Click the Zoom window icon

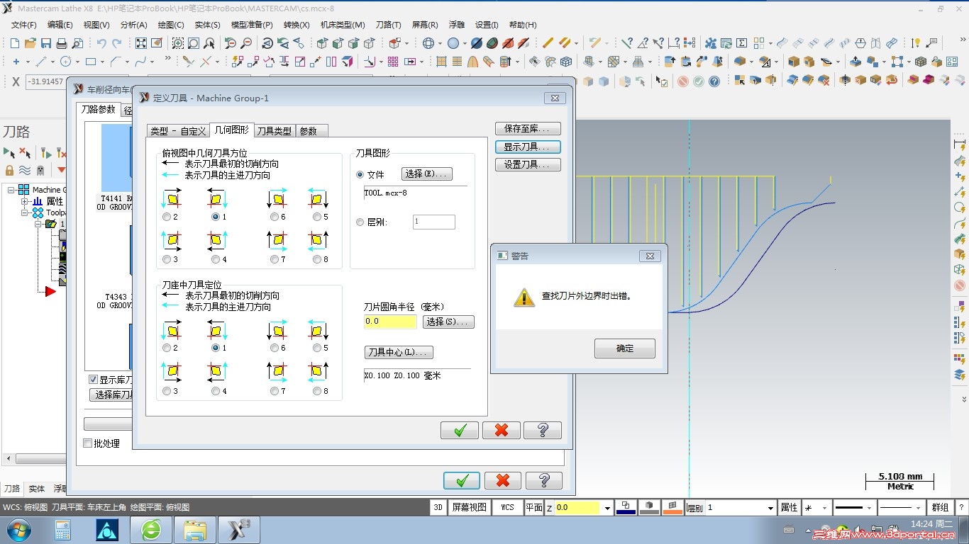[177, 43]
